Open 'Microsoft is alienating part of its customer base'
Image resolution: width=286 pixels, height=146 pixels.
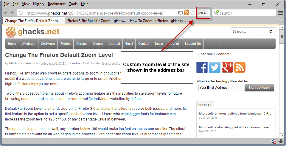(234, 127)
